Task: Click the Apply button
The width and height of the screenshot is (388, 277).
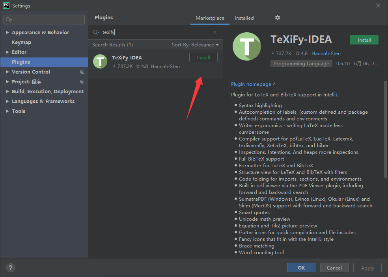Action: tap(367, 268)
